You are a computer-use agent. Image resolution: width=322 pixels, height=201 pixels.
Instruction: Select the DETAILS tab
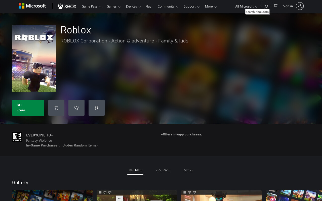pyautogui.click(x=135, y=170)
